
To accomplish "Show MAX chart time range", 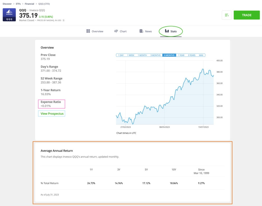I will coord(201,55).
